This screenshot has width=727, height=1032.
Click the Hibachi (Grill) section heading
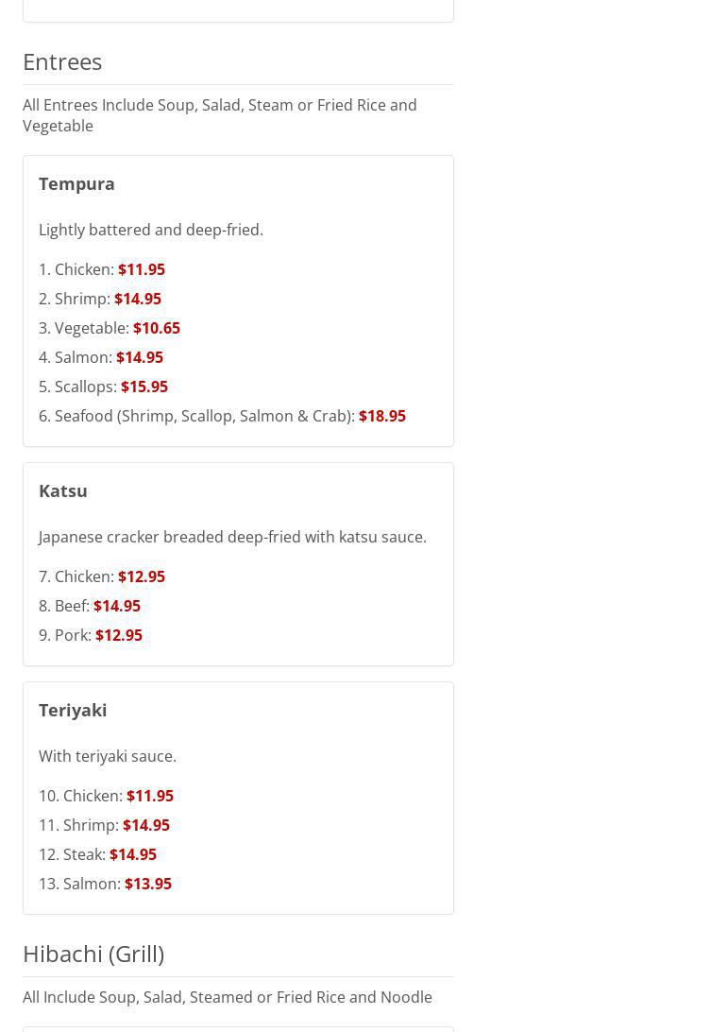point(93,954)
